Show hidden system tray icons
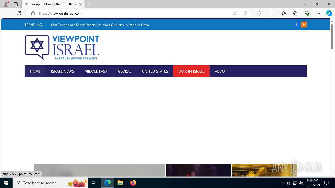 [282, 183]
